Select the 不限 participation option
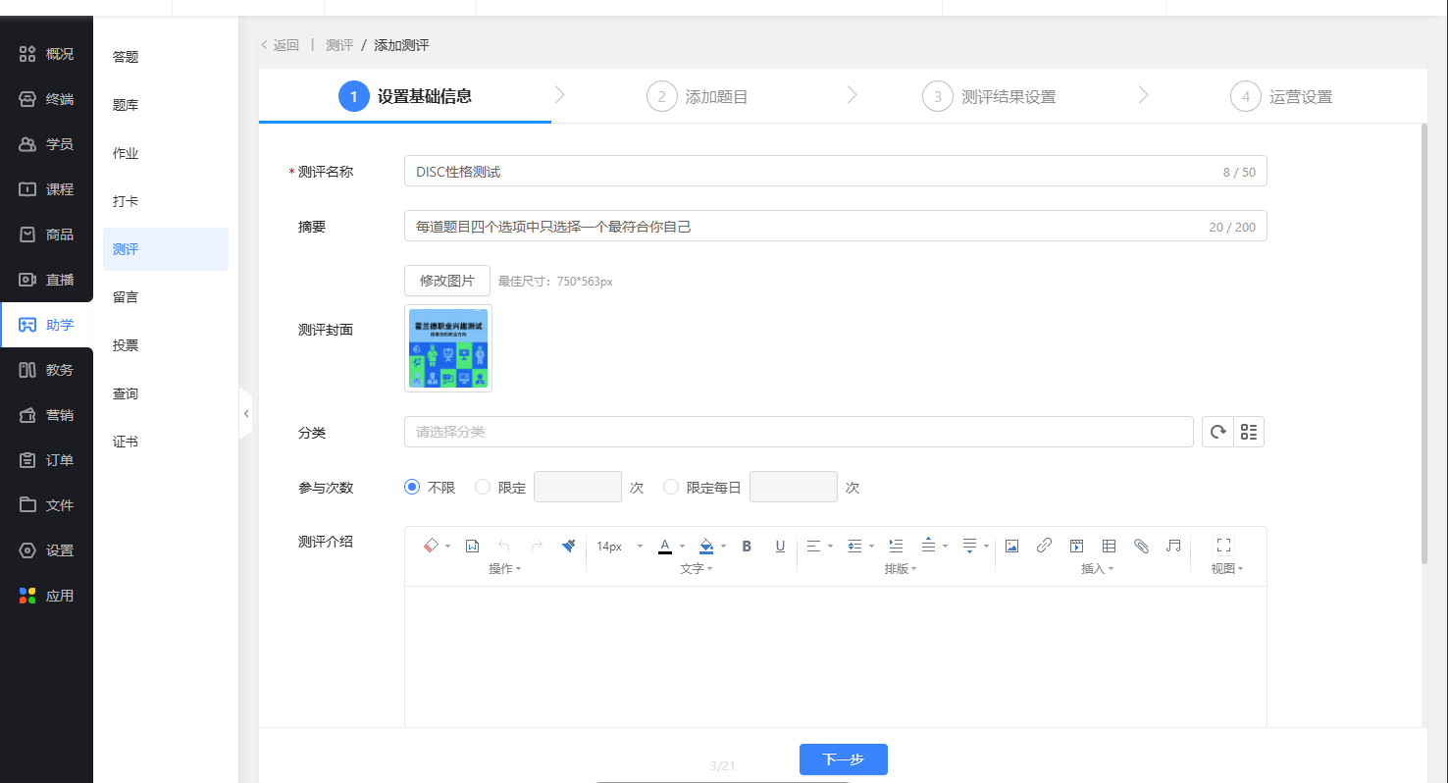 pos(412,487)
